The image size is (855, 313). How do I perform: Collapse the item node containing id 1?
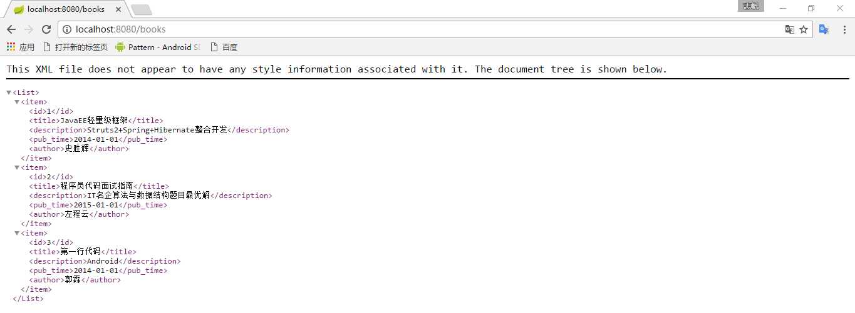pyautogui.click(x=17, y=102)
